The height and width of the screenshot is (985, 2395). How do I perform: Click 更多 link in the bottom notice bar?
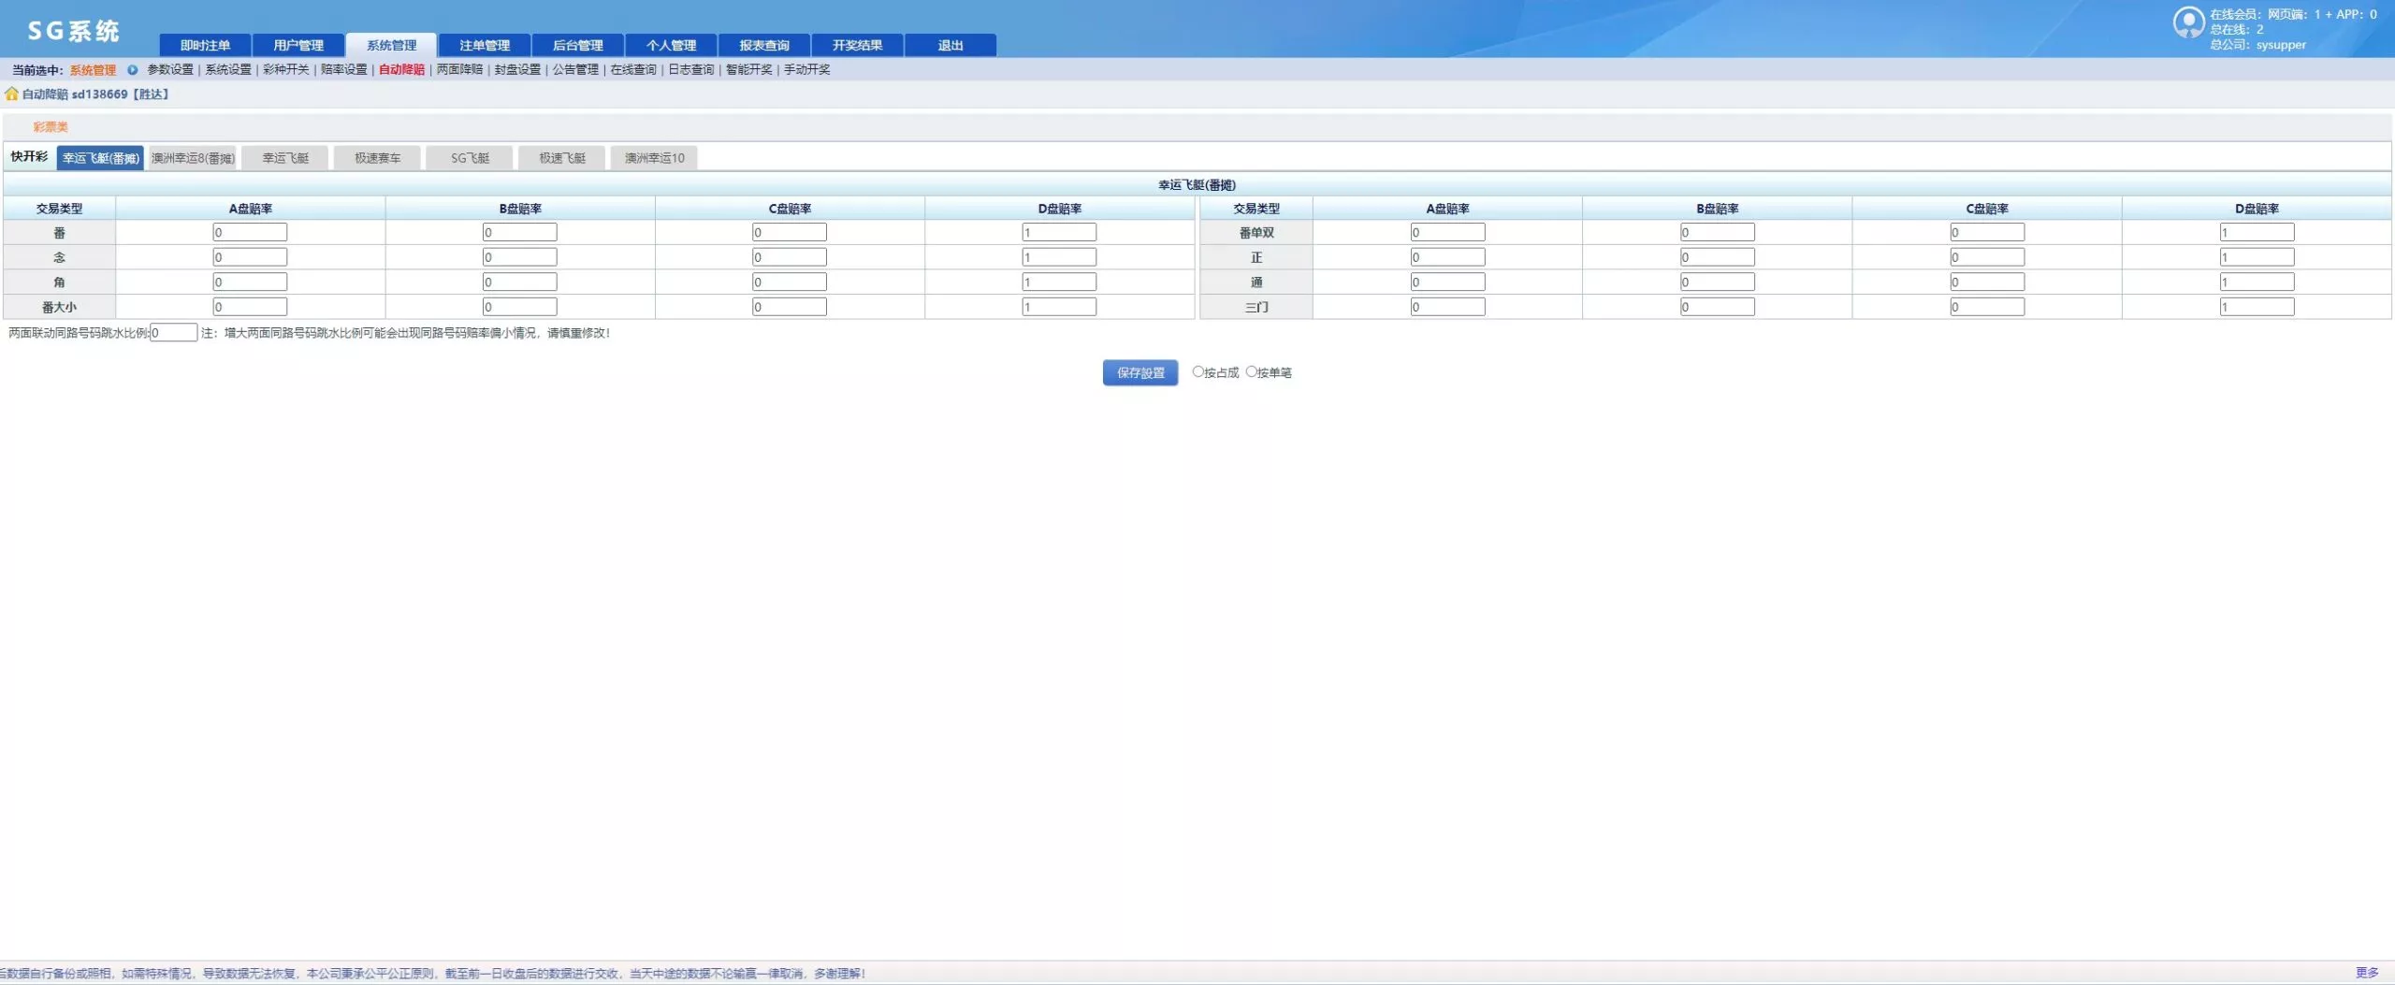click(2366, 973)
